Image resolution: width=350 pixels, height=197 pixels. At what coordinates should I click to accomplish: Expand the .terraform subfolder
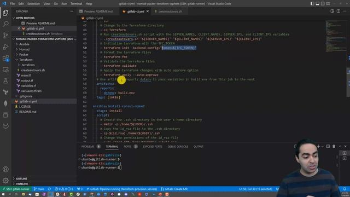click(x=28, y=65)
